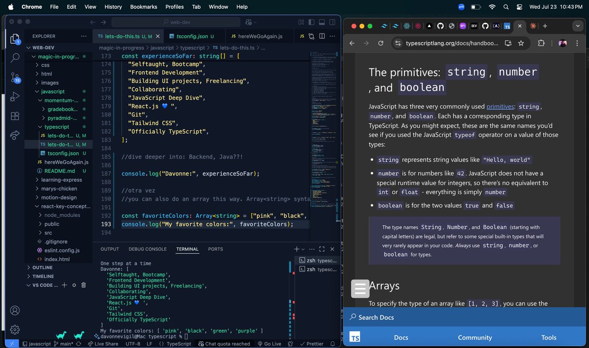The width and height of the screenshot is (589, 348).
Task: Open the Accounts icon in VS Code
Action: tap(15, 310)
